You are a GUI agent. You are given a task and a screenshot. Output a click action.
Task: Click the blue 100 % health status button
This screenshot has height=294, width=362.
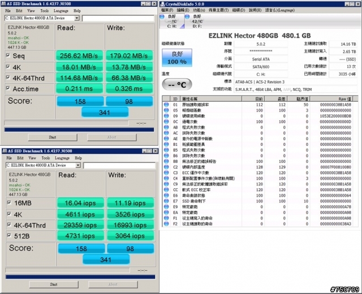pos(177,58)
